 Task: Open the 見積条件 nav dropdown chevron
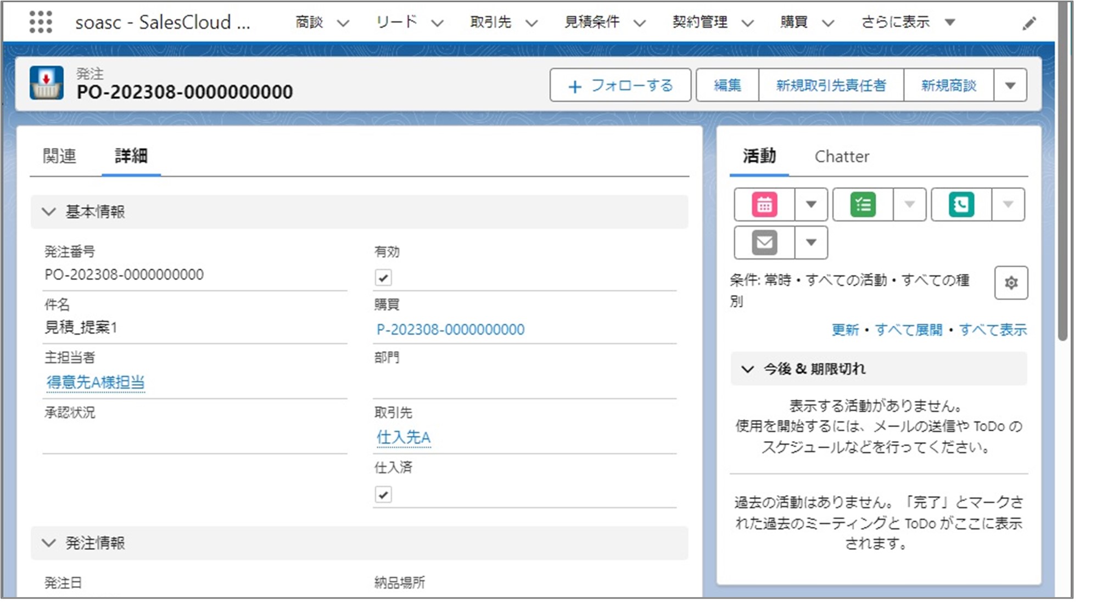click(x=639, y=23)
